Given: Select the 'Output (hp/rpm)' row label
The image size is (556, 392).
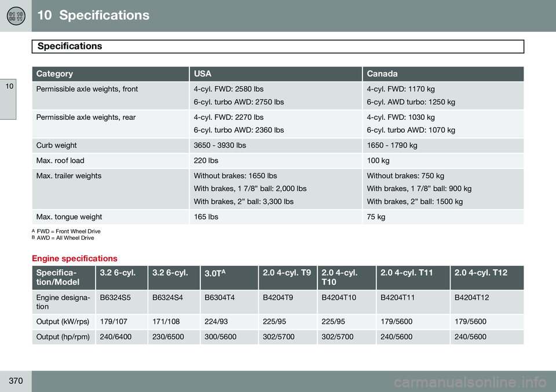Looking at the screenshot, I should click(x=63, y=337).
